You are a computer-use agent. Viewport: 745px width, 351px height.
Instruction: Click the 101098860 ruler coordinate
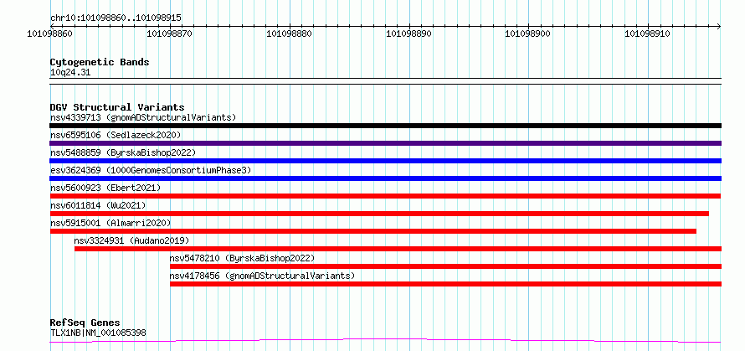(x=50, y=34)
